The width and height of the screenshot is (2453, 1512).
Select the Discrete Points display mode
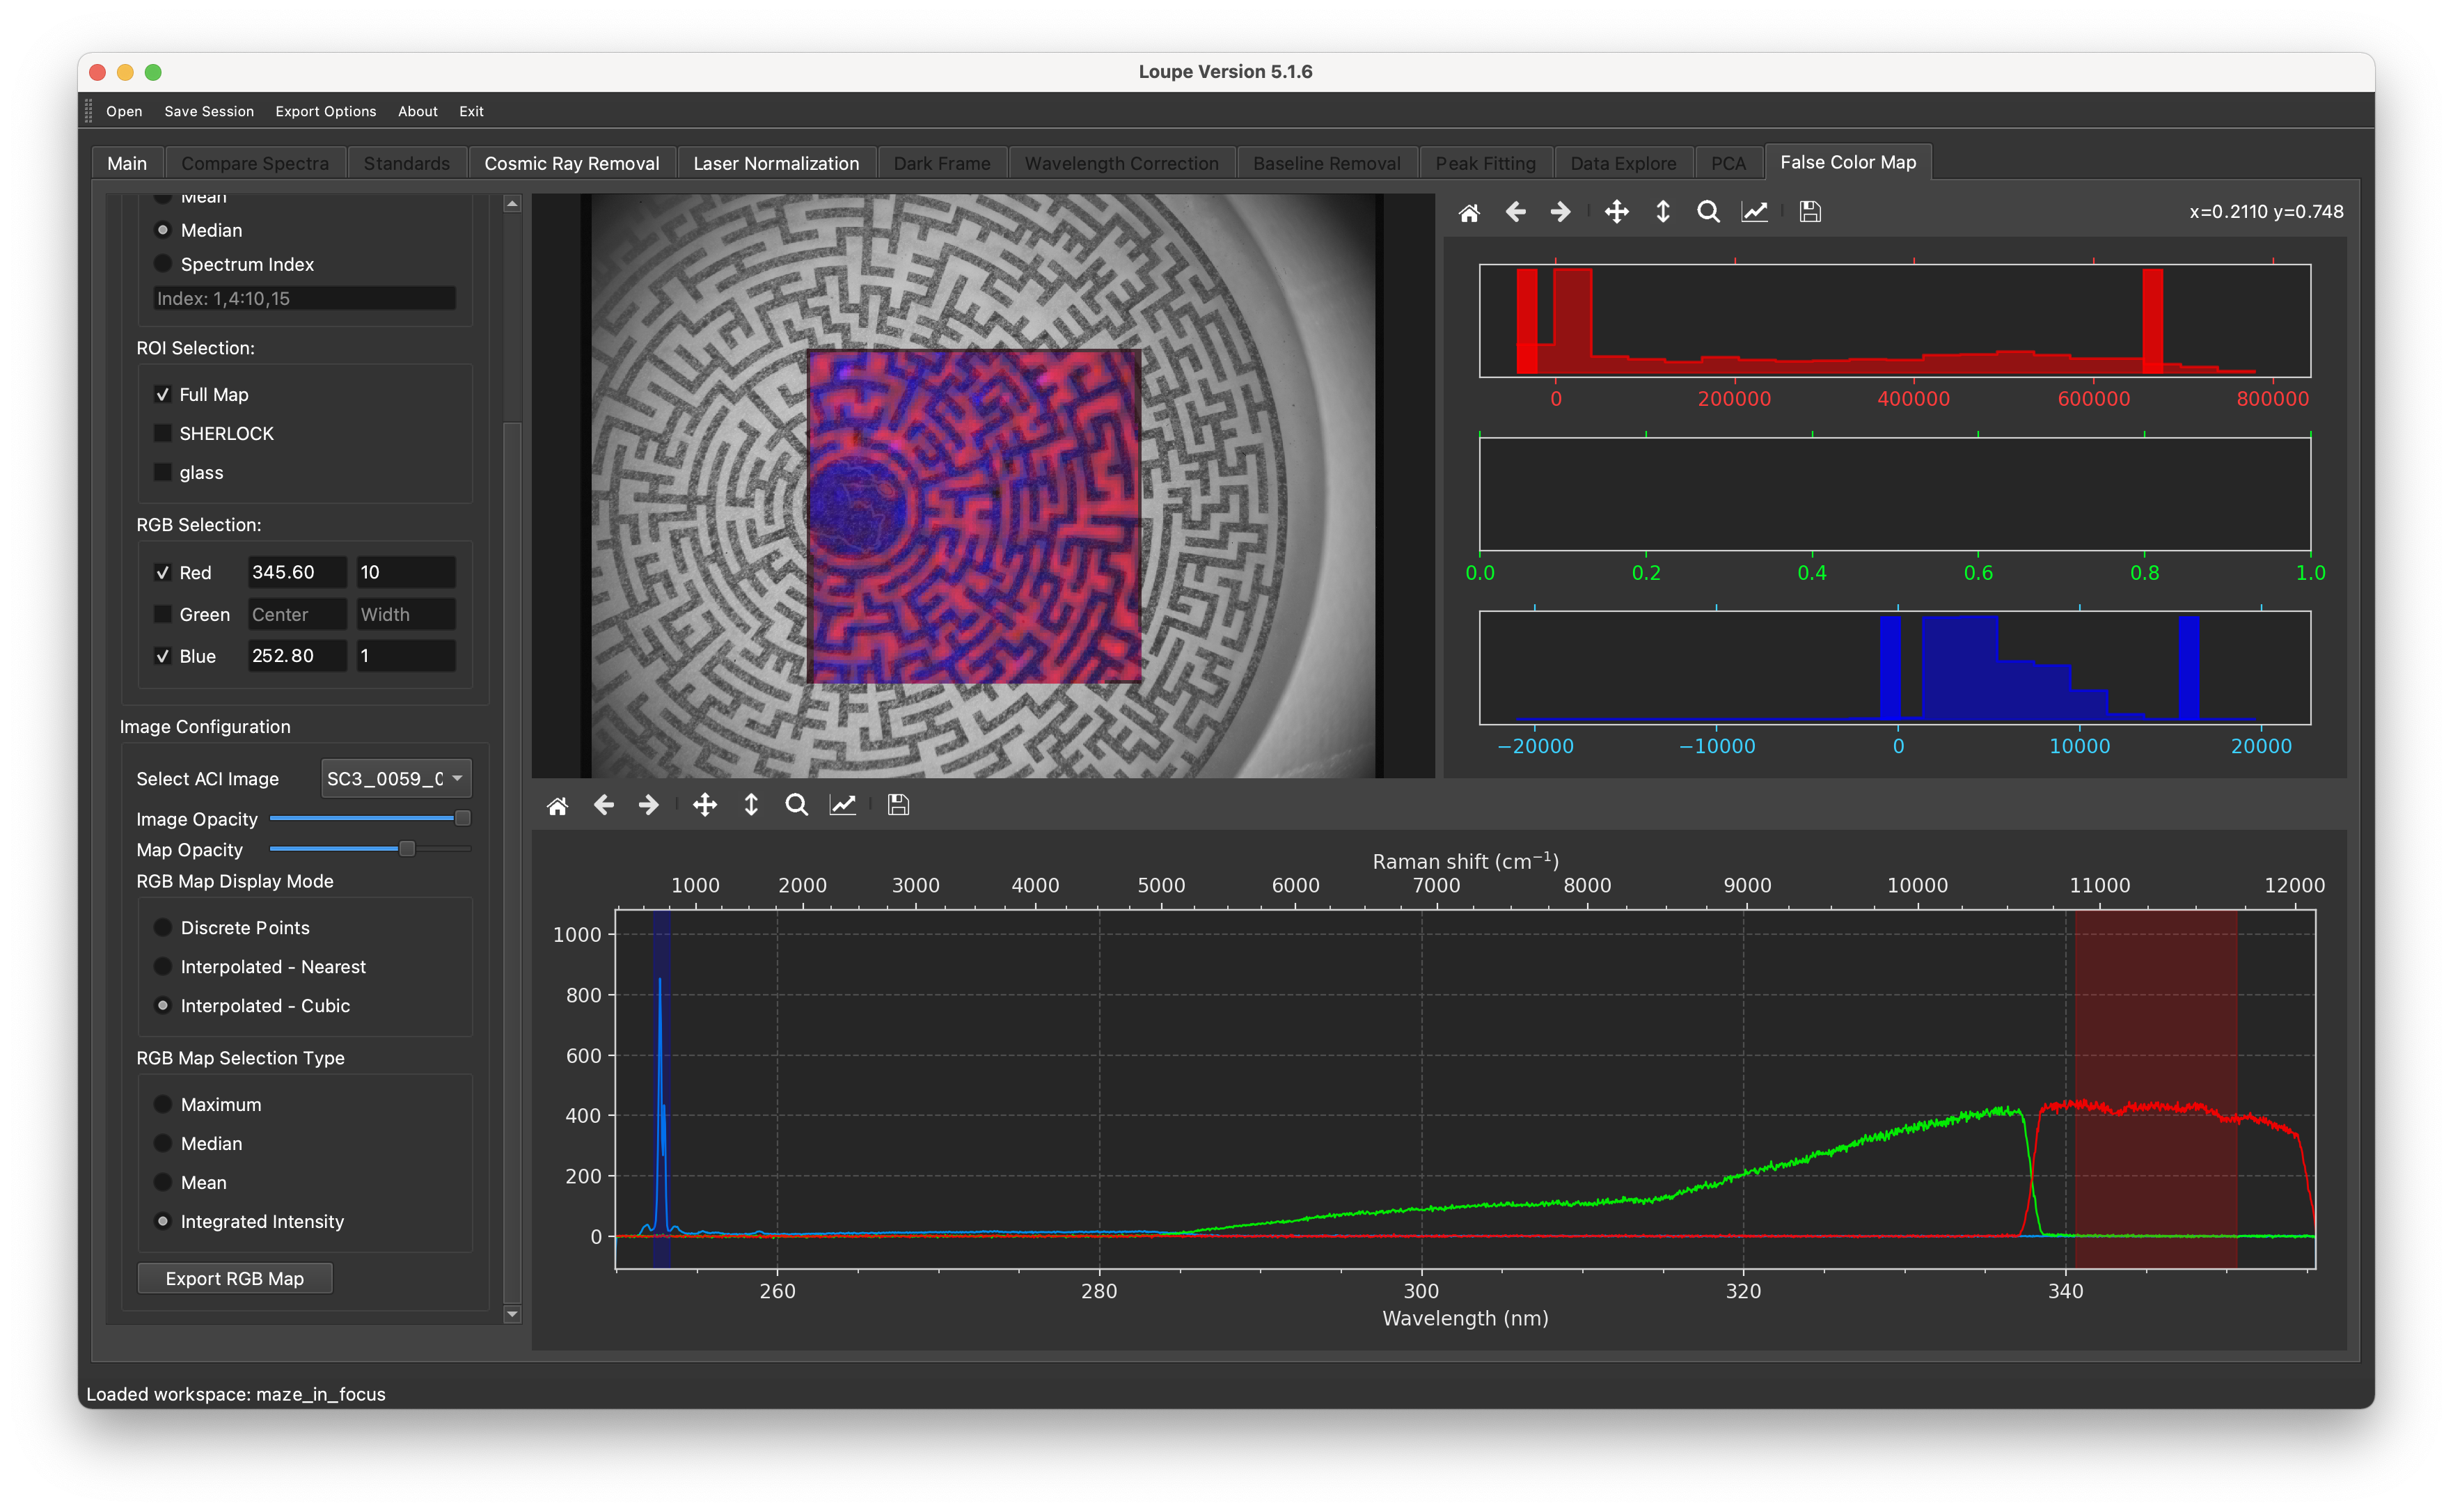163,928
